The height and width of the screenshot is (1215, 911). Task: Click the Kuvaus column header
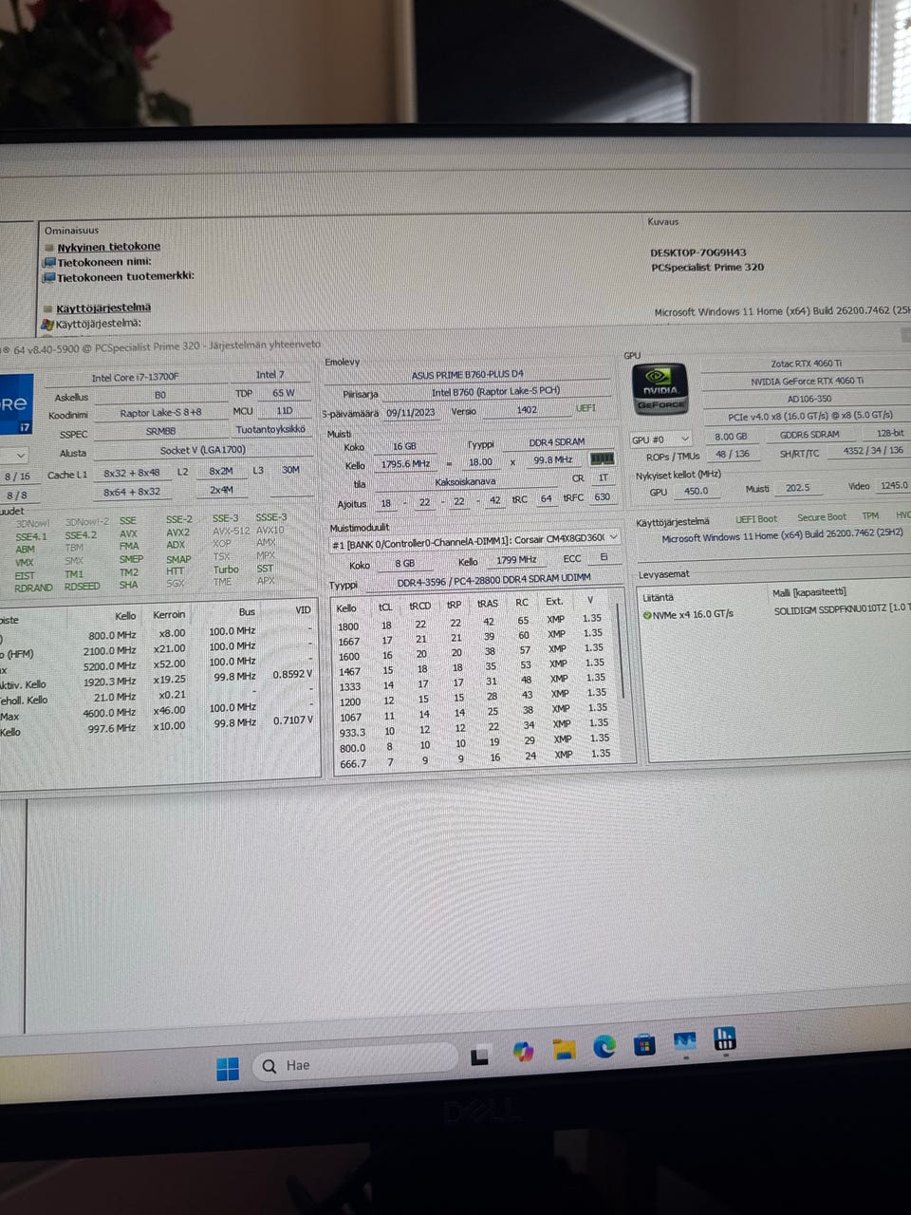(663, 221)
